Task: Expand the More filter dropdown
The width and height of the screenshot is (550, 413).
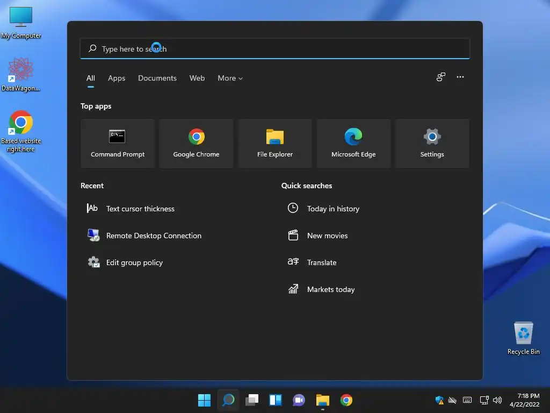Action: pyautogui.click(x=230, y=78)
